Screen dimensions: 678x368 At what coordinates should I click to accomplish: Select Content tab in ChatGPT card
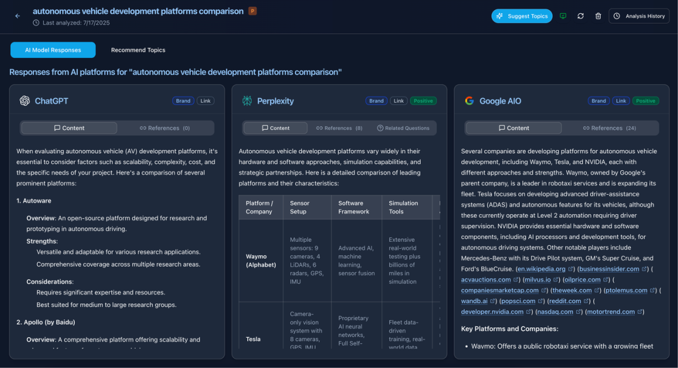[69, 128]
